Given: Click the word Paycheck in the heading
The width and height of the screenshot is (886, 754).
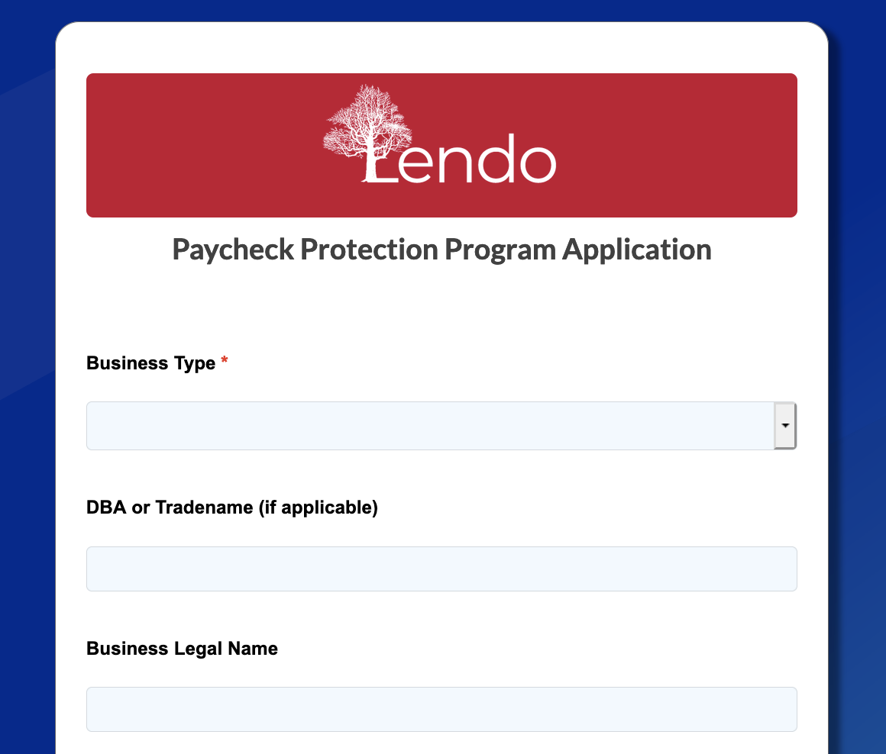Looking at the screenshot, I should (x=233, y=250).
